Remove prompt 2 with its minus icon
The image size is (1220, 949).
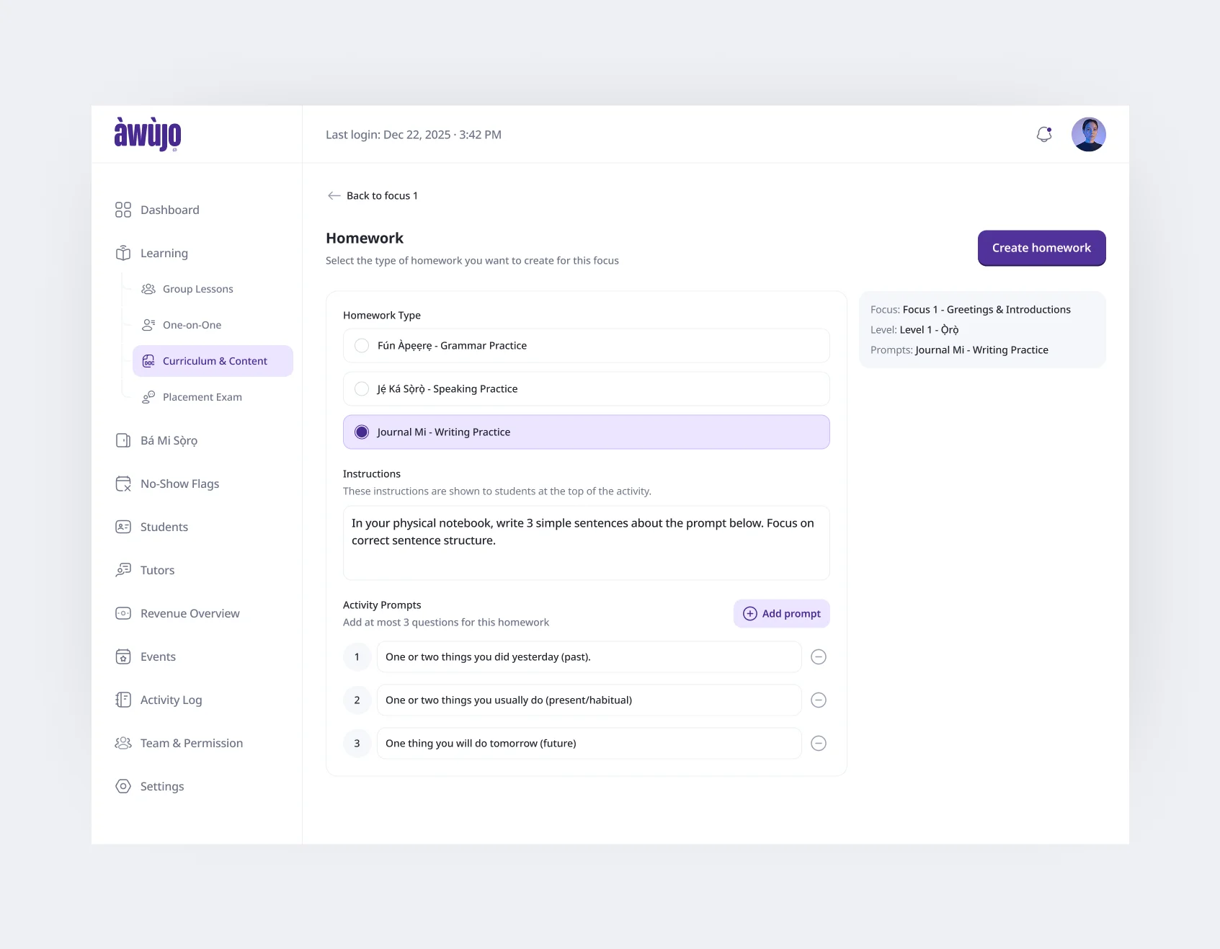pos(819,700)
